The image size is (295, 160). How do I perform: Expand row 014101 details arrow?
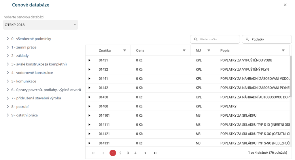pyautogui.click(x=89, y=115)
